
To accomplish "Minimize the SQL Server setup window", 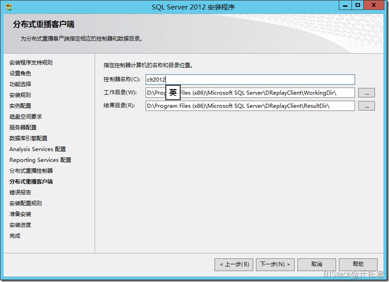I will [345, 5].
